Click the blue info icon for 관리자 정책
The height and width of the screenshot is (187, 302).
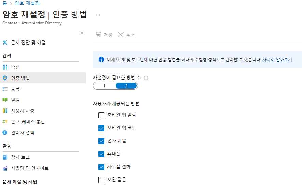tap(5, 132)
